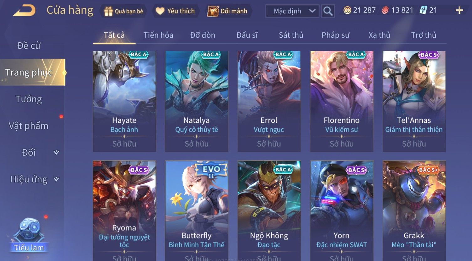Switch to the Tiến hóa tab
The width and height of the screenshot is (472, 261).
point(158,35)
